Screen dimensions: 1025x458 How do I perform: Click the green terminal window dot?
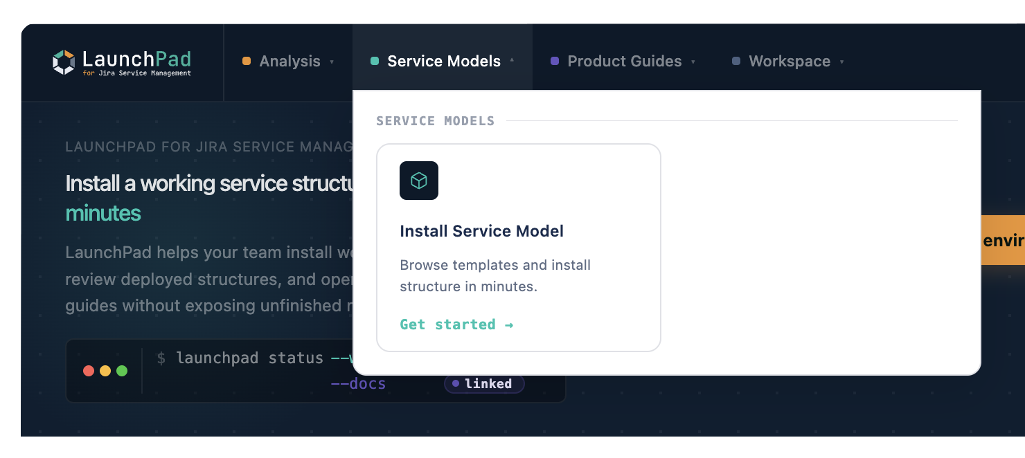[x=122, y=371]
